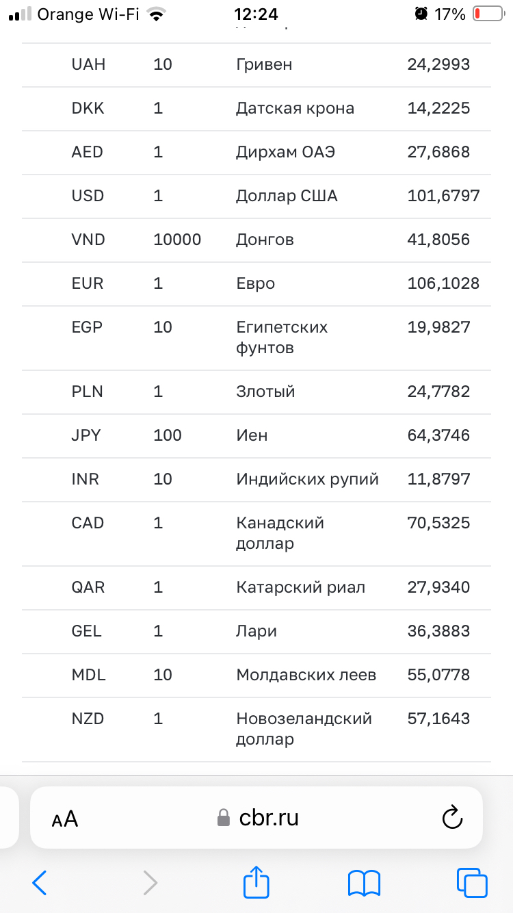Select the JPY currency code
The height and width of the screenshot is (913, 513).
click(x=86, y=435)
